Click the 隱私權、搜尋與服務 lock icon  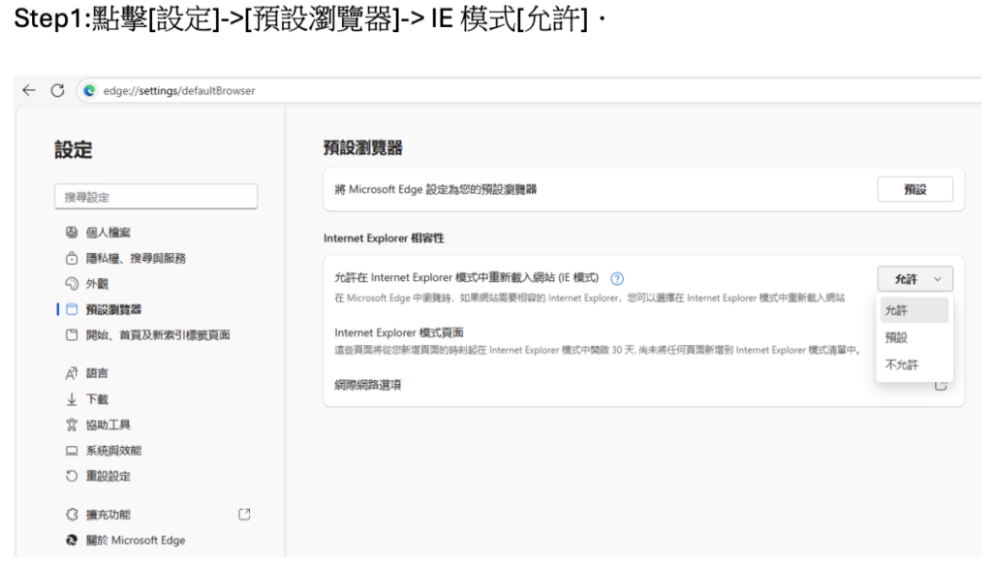tap(66, 258)
